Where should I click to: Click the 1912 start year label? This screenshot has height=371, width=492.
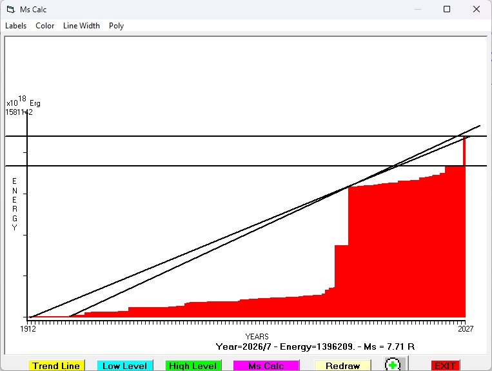click(28, 328)
